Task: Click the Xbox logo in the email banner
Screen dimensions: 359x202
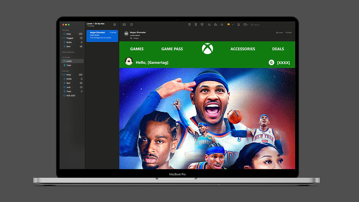Action: tap(207, 49)
